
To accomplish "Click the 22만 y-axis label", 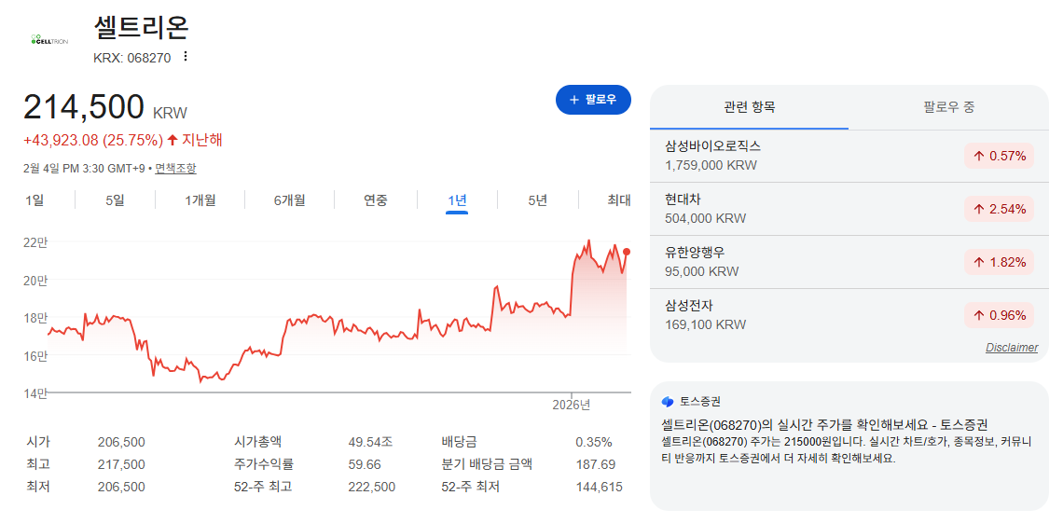I will point(35,242).
